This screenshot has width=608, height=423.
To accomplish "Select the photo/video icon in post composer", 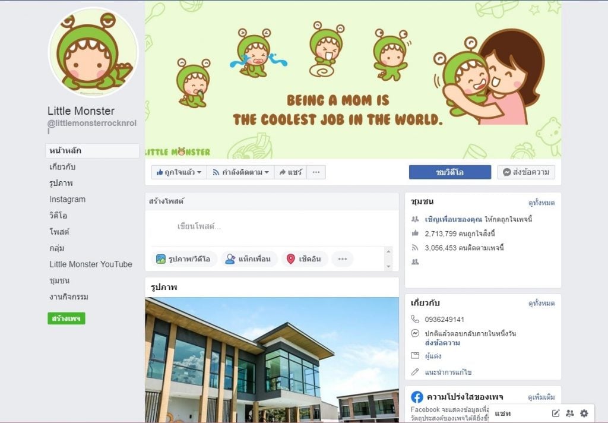I will pos(160,259).
